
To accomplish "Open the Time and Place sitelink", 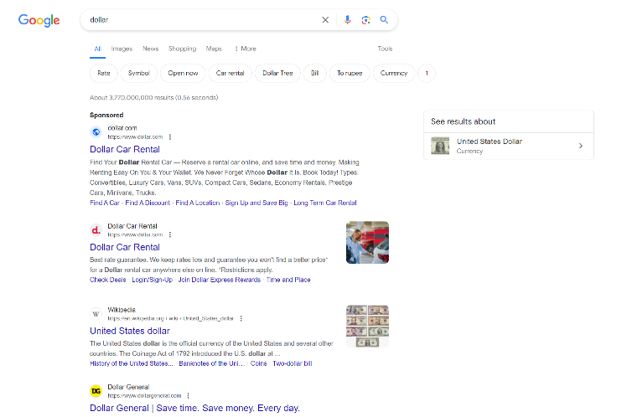I will (x=288, y=280).
